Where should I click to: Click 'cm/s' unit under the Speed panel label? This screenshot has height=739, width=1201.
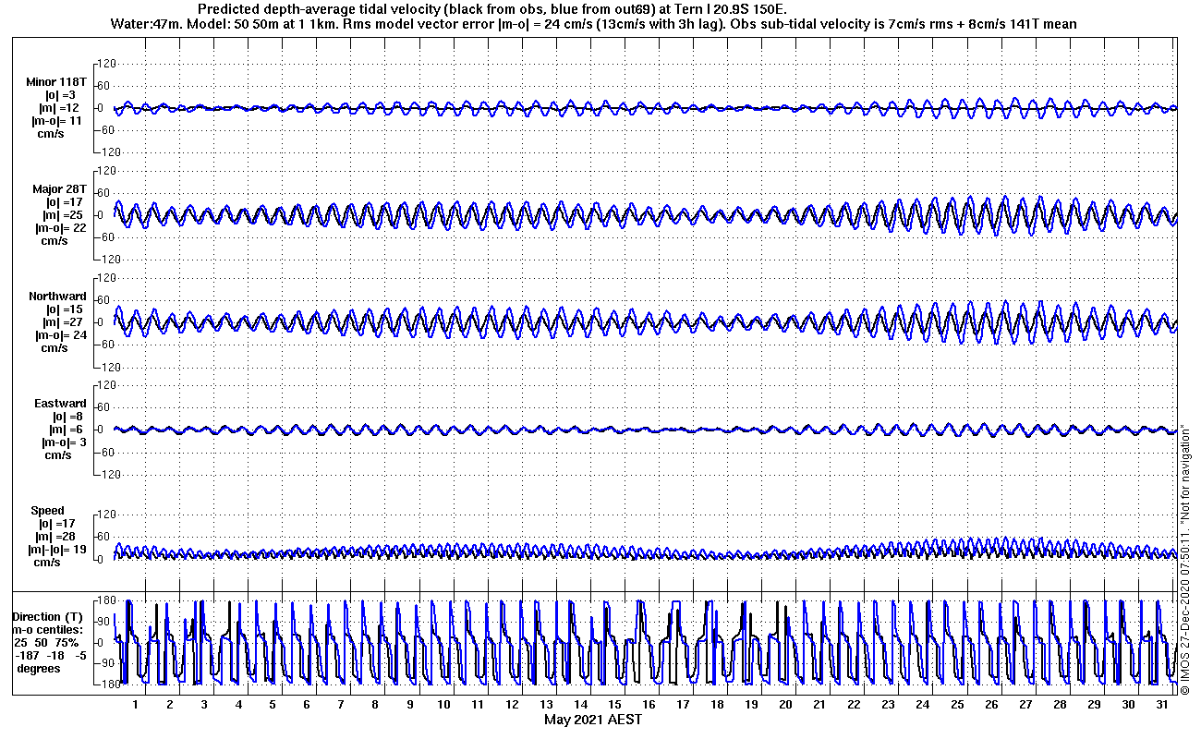48,563
